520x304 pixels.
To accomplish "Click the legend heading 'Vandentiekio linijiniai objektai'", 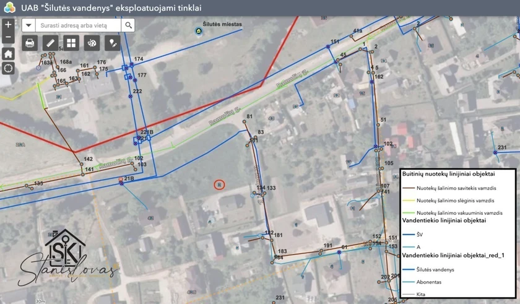I will 444,220.
